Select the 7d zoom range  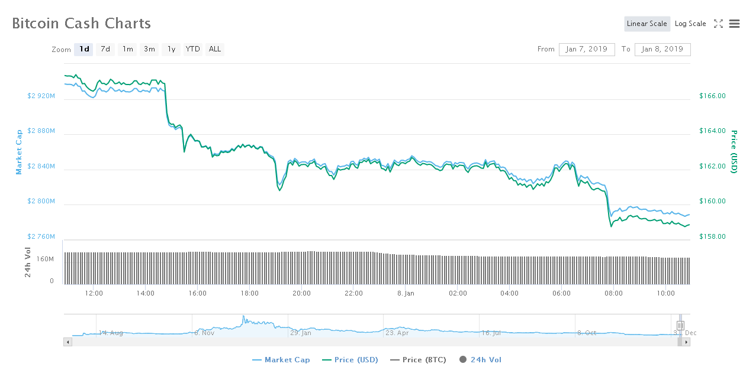105,49
